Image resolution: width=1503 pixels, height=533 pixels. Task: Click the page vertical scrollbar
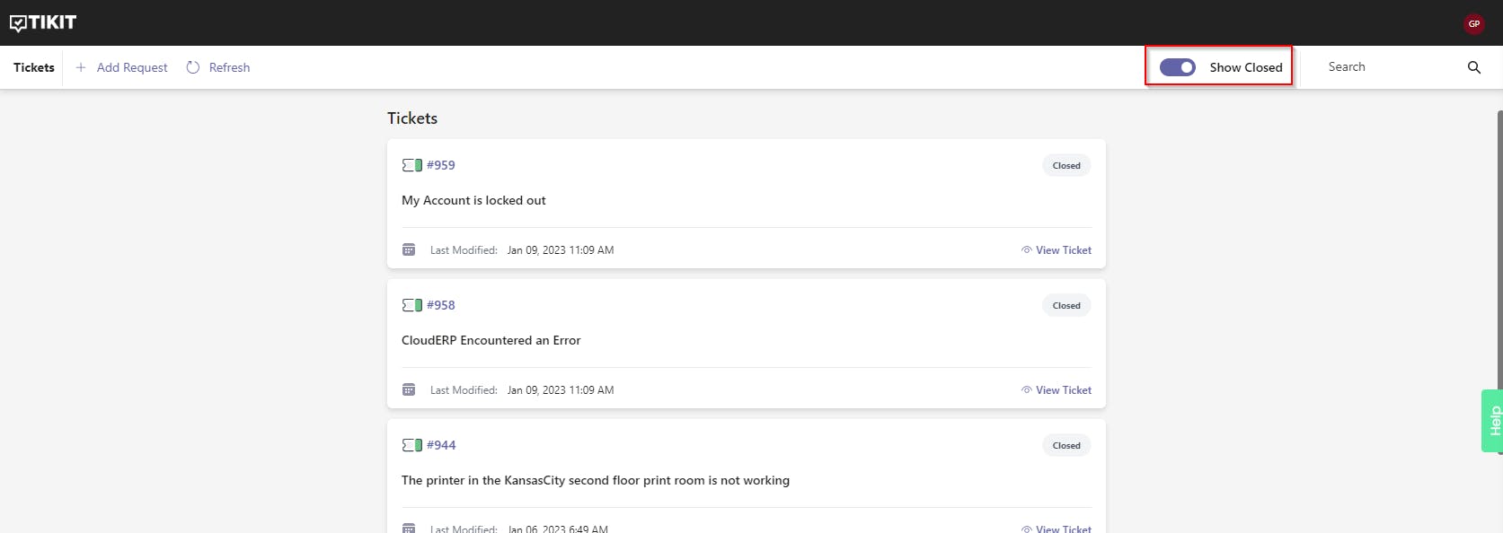coord(1499,269)
